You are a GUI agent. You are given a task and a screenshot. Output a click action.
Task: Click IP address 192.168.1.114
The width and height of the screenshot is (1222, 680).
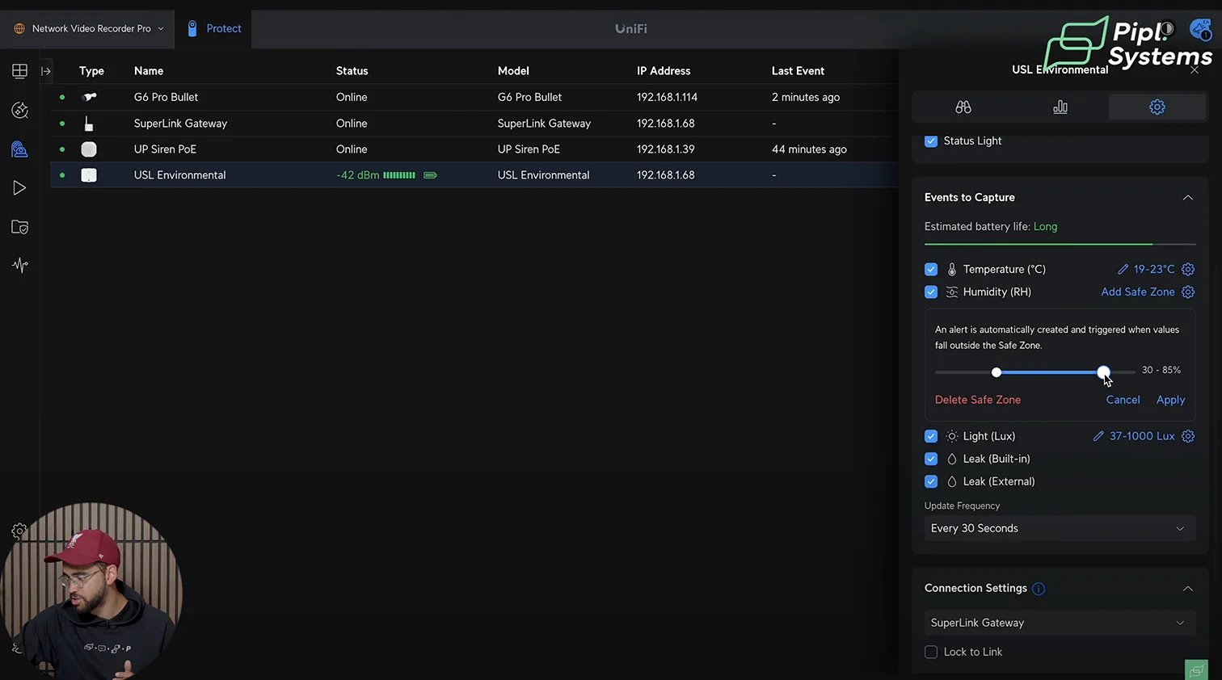(667, 97)
